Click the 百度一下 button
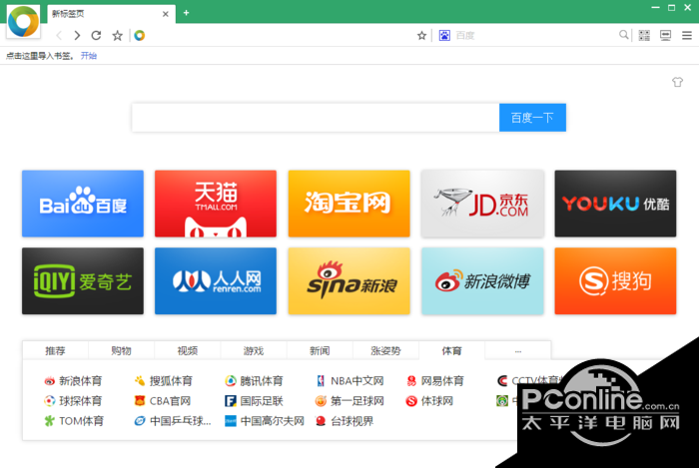This screenshot has height=468, width=699. (532, 118)
